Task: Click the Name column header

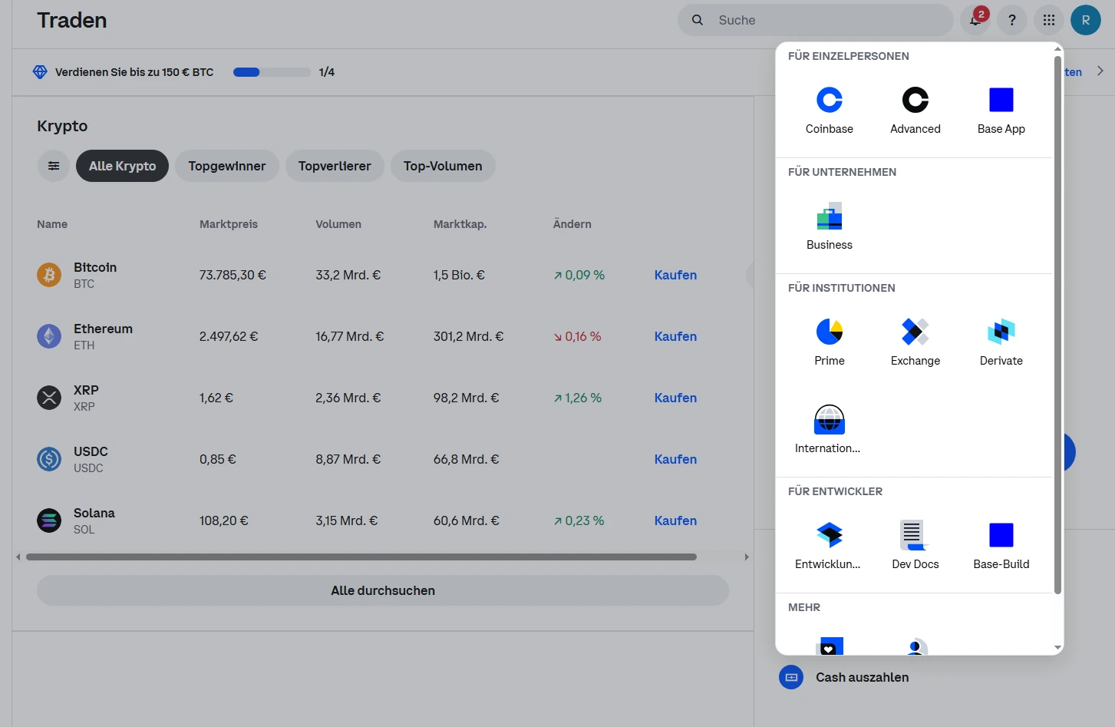Action: pos(52,224)
